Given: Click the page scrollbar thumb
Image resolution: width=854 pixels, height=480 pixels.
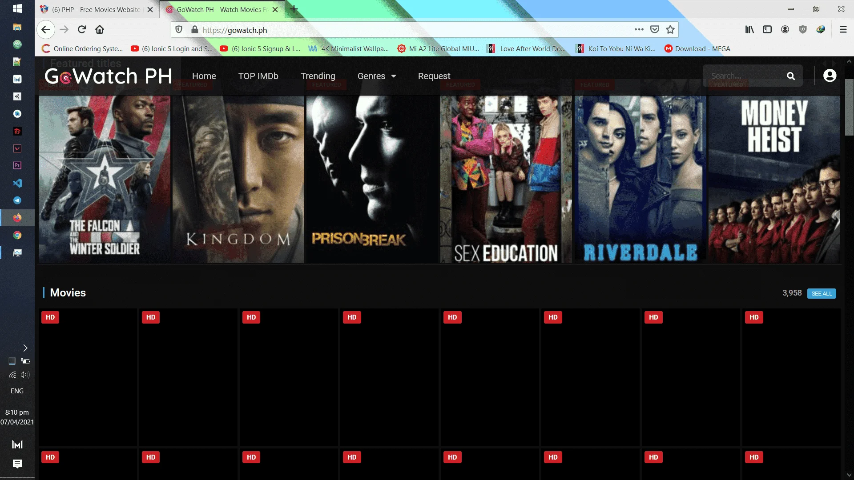Looking at the screenshot, I should tap(849, 107).
